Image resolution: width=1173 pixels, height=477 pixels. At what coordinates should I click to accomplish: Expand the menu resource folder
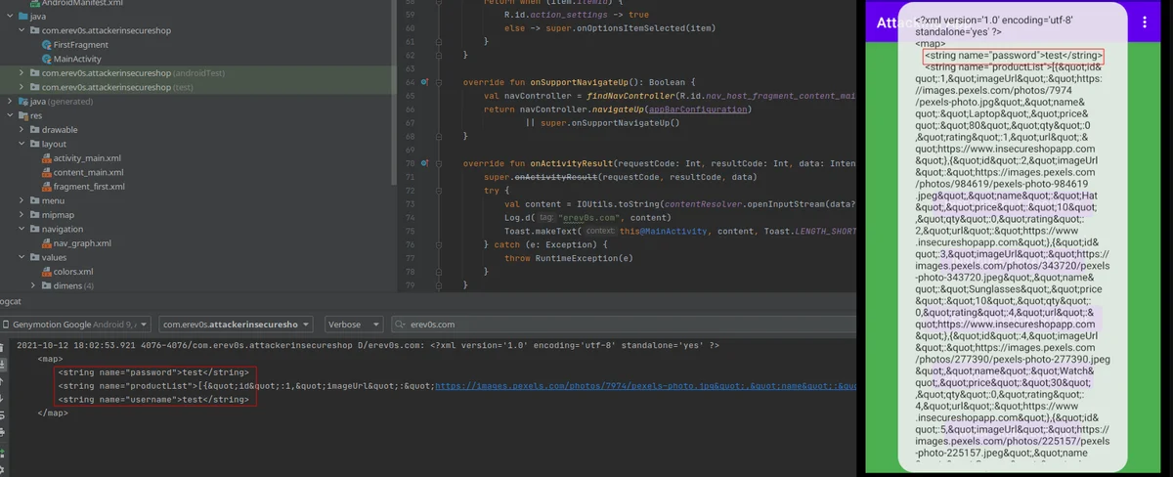tap(21, 200)
